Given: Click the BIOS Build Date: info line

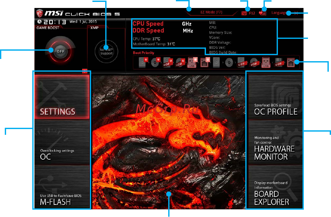Looking at the screenshot, I should [x=223, y=52].
